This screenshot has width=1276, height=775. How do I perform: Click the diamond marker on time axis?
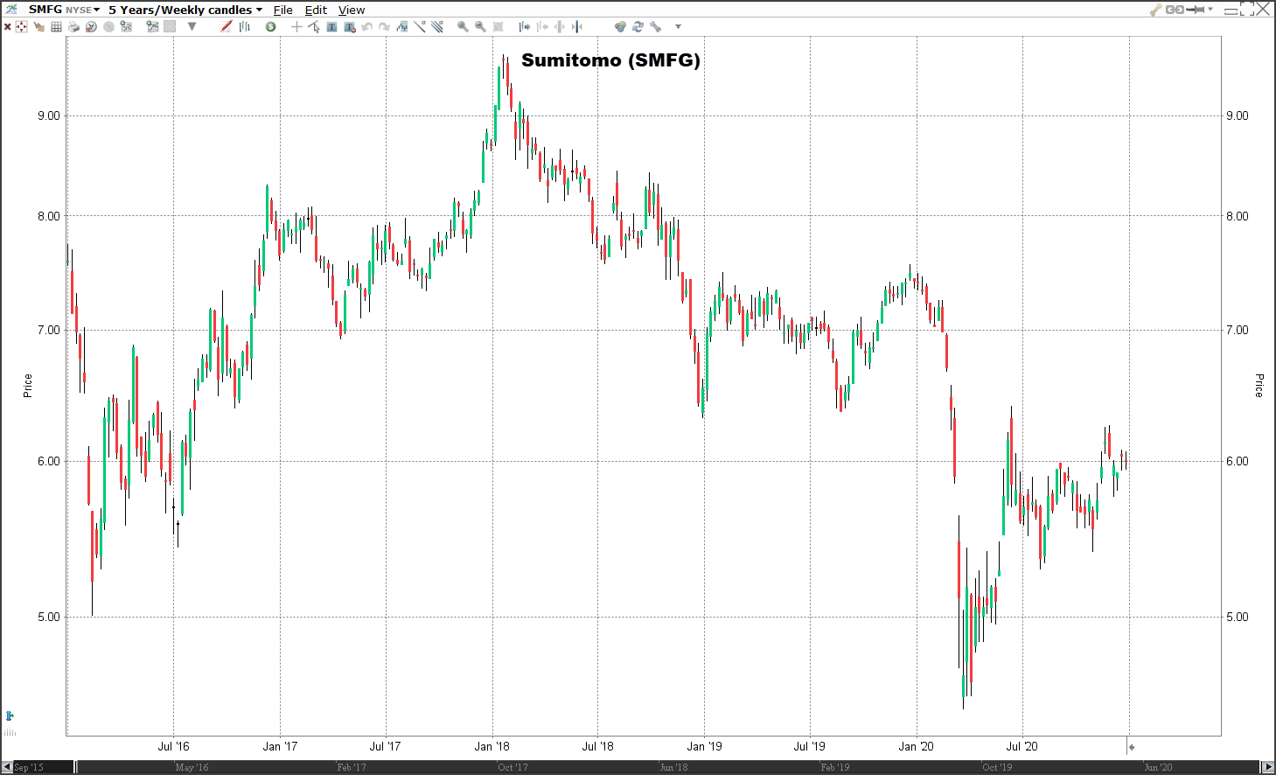[1131, 747]
